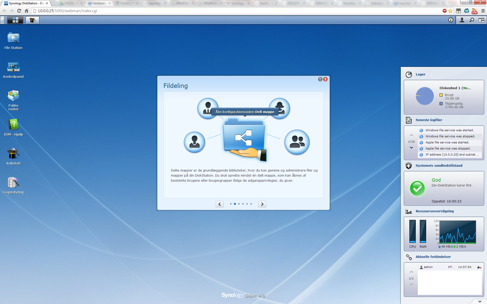Image resolution: width=487 pixels, height=304 pixels.
Task: Open DSM notifications info icon
Action: 451,20
